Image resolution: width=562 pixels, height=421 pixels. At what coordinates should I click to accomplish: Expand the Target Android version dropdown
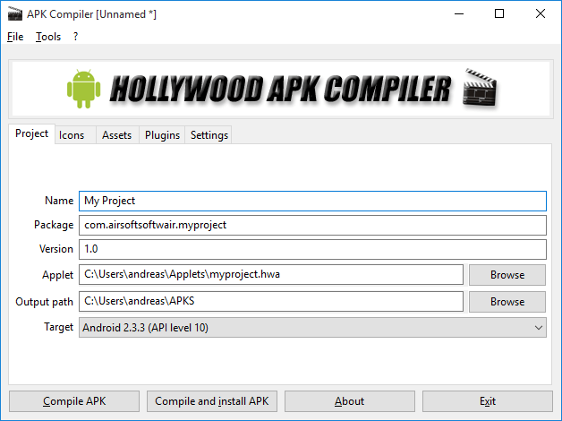[x=312, y=328]
